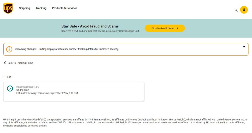Image resolution: width=252 pixels, height=133 pixels.
Task: Click the back chevron beside Tracking Home
Action: coord(5,63)
